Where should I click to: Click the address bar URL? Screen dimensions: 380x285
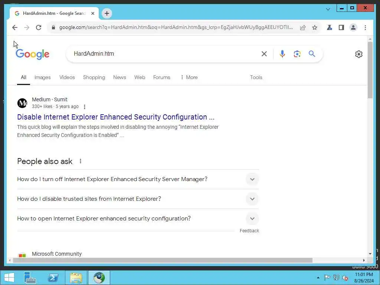click(176, 27)
